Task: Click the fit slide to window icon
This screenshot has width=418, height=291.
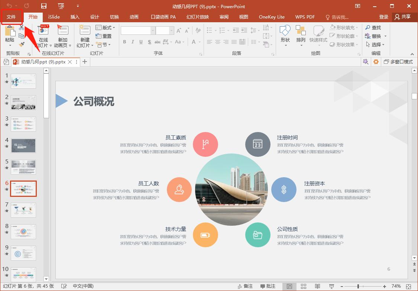Action: pos(409,286)
